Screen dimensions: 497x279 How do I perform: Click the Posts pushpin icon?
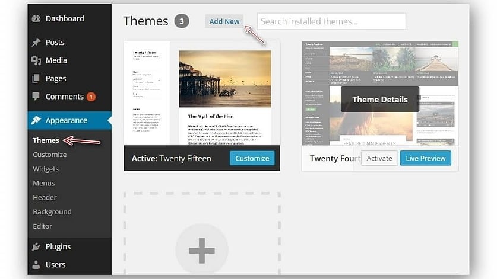(x=36, y=42)
